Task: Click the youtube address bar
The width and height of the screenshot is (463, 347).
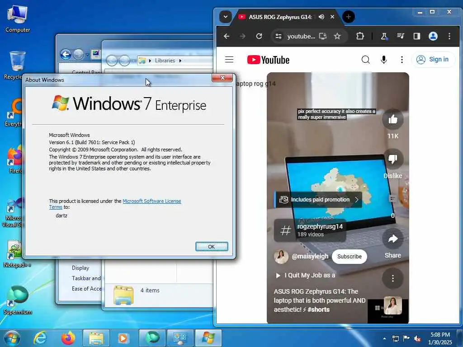Action: click(301, 36)
